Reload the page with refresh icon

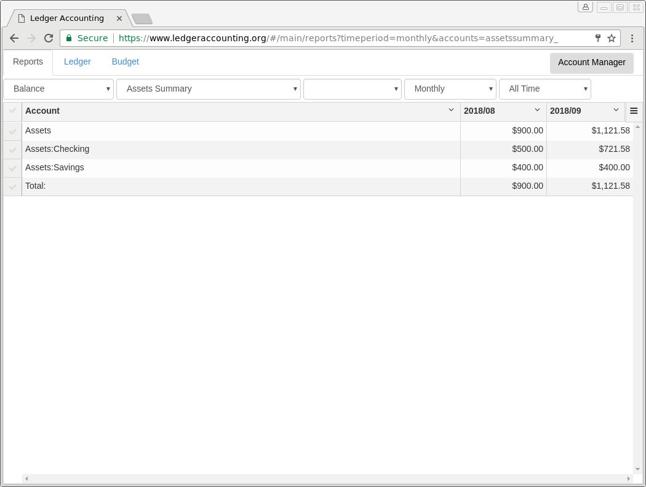49,38
